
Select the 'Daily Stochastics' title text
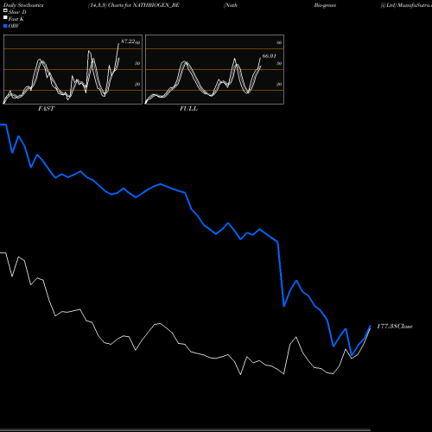point(23,5)
